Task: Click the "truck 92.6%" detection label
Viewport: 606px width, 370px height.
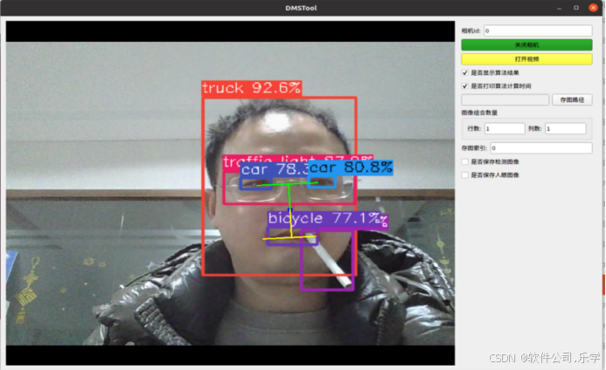Action: (x=252, y=88)
